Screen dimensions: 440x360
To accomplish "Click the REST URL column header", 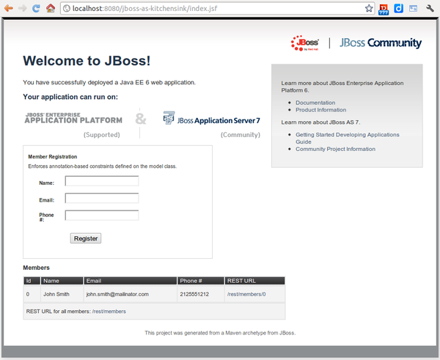I will [x=254, y=281].
